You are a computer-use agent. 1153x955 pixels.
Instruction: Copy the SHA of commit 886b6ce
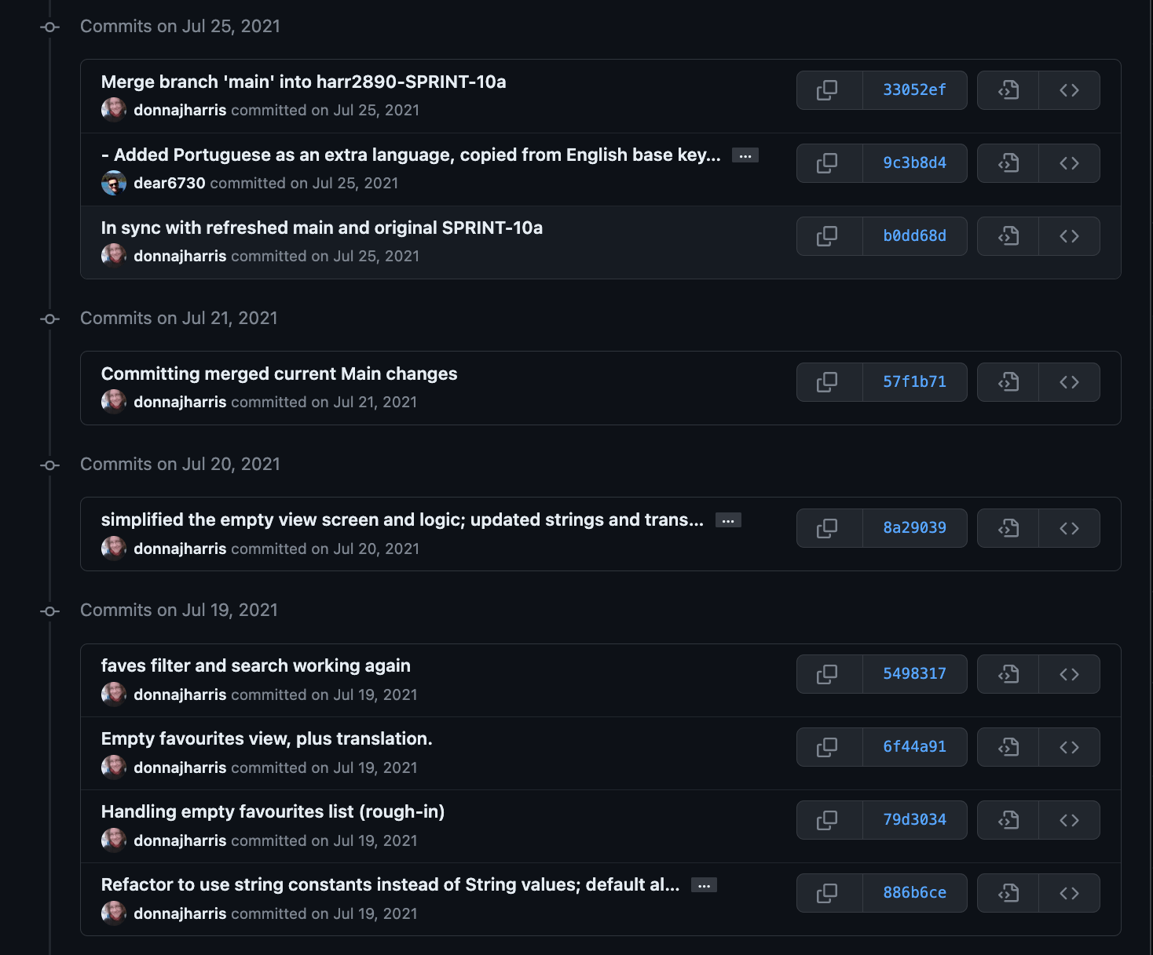(x=829, y=893)
